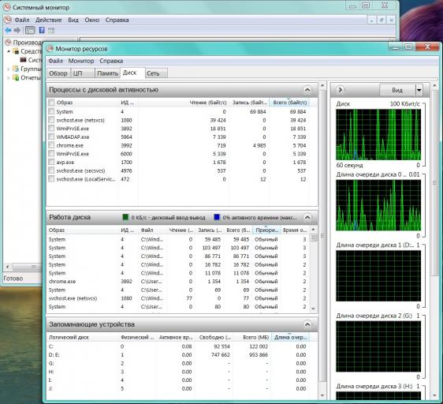Check the System process checkbox
The image size is (443, 404).
pyautogui.click(x=51, y=111)
